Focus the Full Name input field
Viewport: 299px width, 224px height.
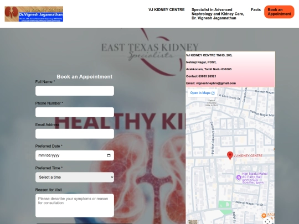pyautogui.click(x=75, y=91)
